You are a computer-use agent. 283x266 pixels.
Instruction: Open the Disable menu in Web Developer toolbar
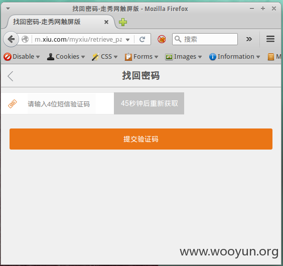click(22, 57)
